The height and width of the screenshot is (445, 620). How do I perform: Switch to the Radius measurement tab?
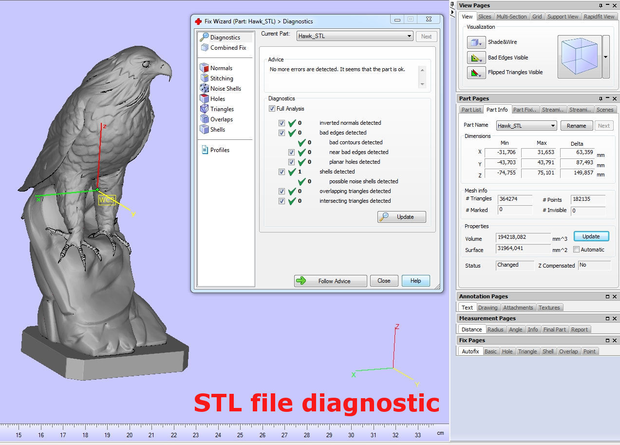495,329
